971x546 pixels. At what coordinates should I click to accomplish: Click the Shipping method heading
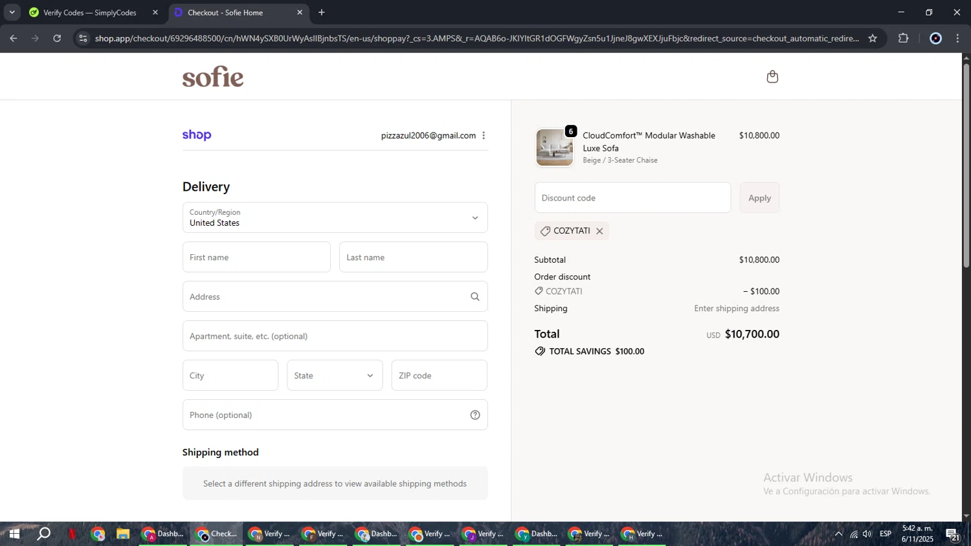coord(220,452)
